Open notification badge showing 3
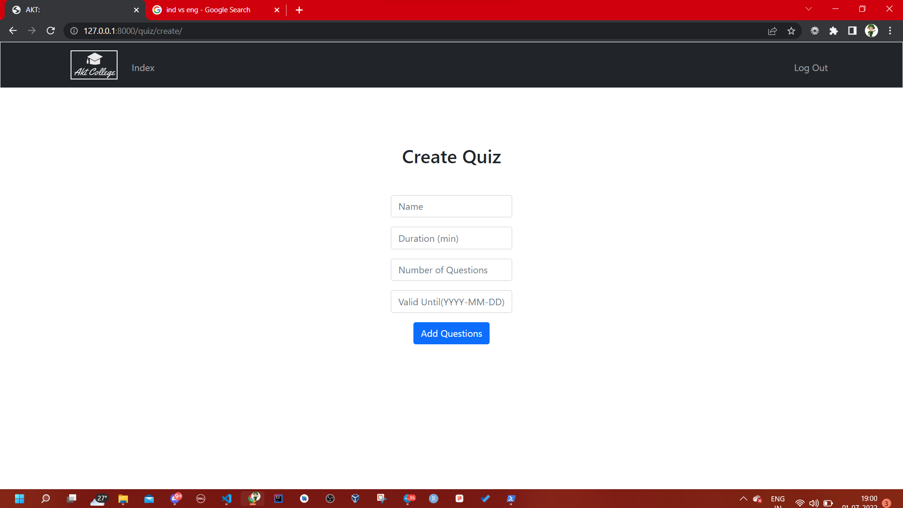Screen dimensions: 903x508 click(887, 503)
